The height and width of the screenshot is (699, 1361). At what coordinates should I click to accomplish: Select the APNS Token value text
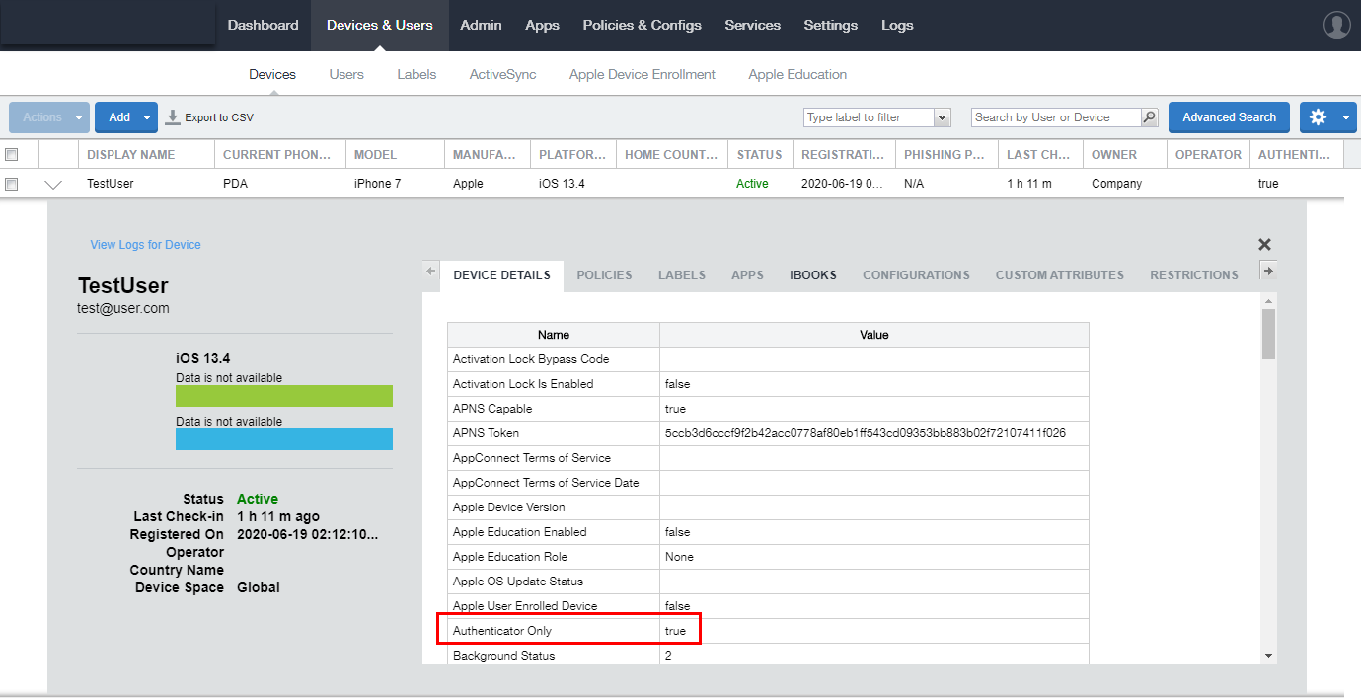point(866,433)
